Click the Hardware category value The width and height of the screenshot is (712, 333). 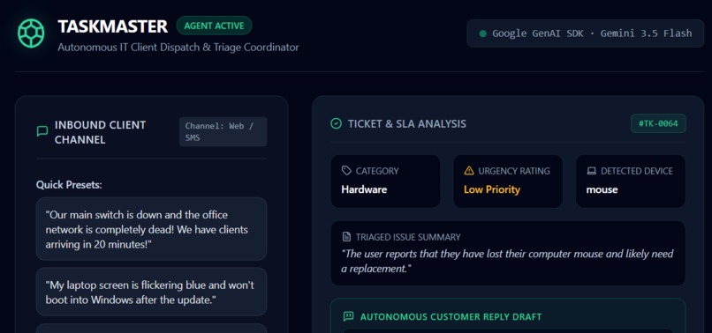point(364,189)
